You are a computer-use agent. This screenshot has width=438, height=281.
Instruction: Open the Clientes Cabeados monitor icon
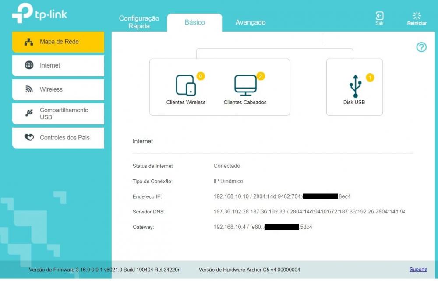[245, 85]
